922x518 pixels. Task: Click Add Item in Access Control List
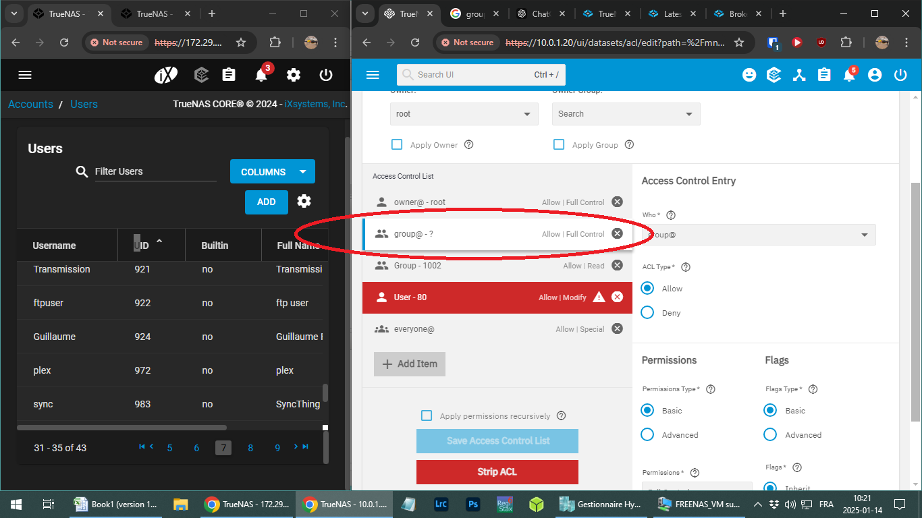(410, 364)
